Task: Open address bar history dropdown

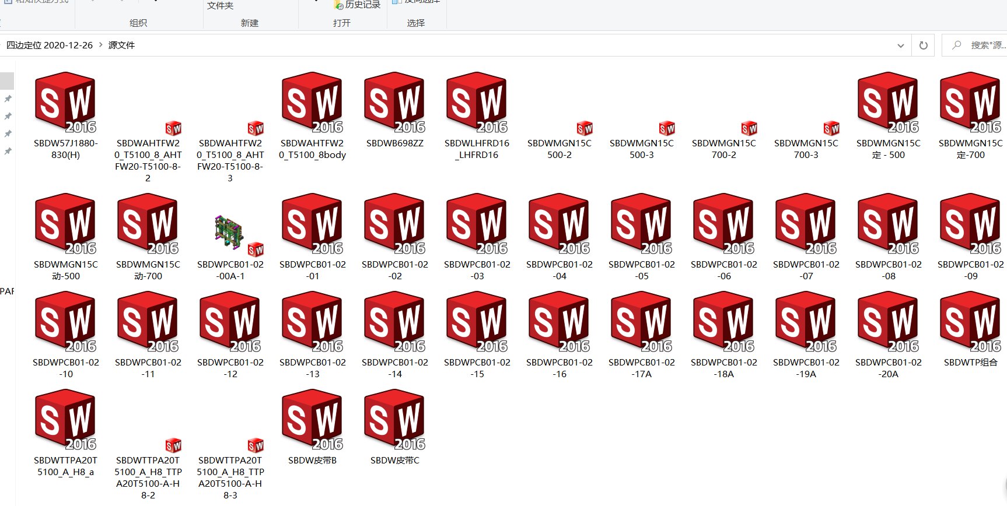Action: 900,45
